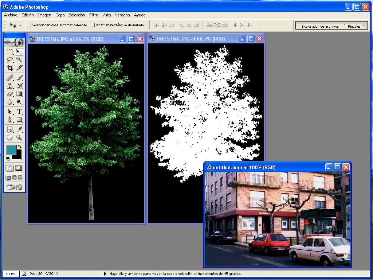This screenshot has width=373, height=280.
Task: Select the Clone Stamp tool
Action: 9,86
